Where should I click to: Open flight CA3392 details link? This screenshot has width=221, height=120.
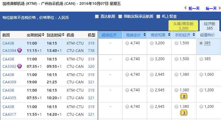pyautogui.click(x=9, y=66)
